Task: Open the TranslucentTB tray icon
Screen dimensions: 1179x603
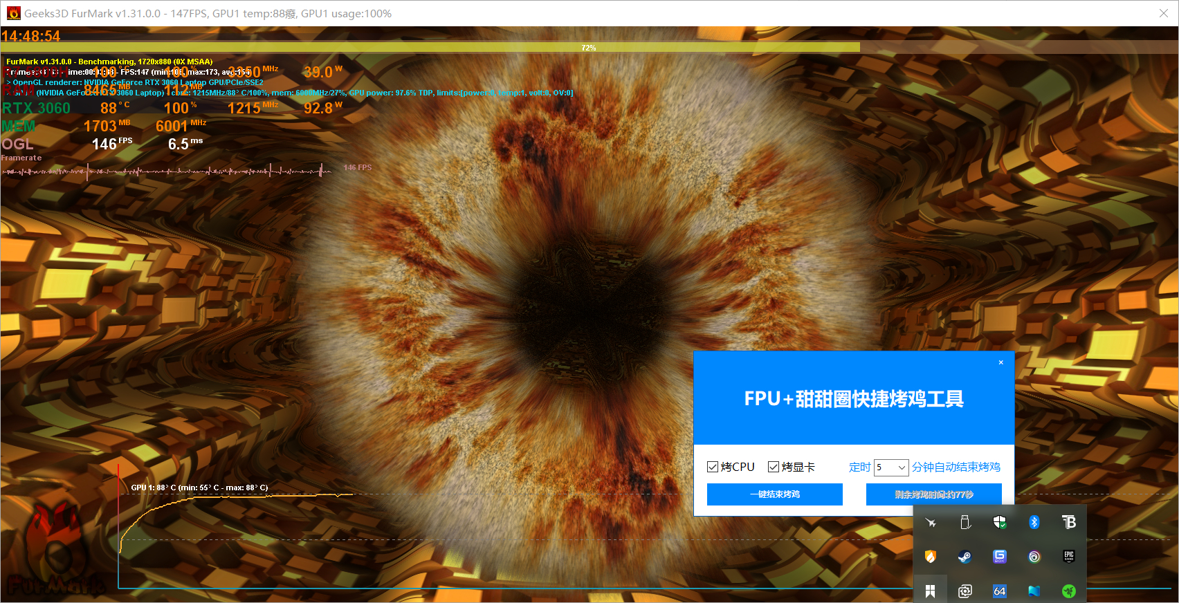Action: (1069, 523)
